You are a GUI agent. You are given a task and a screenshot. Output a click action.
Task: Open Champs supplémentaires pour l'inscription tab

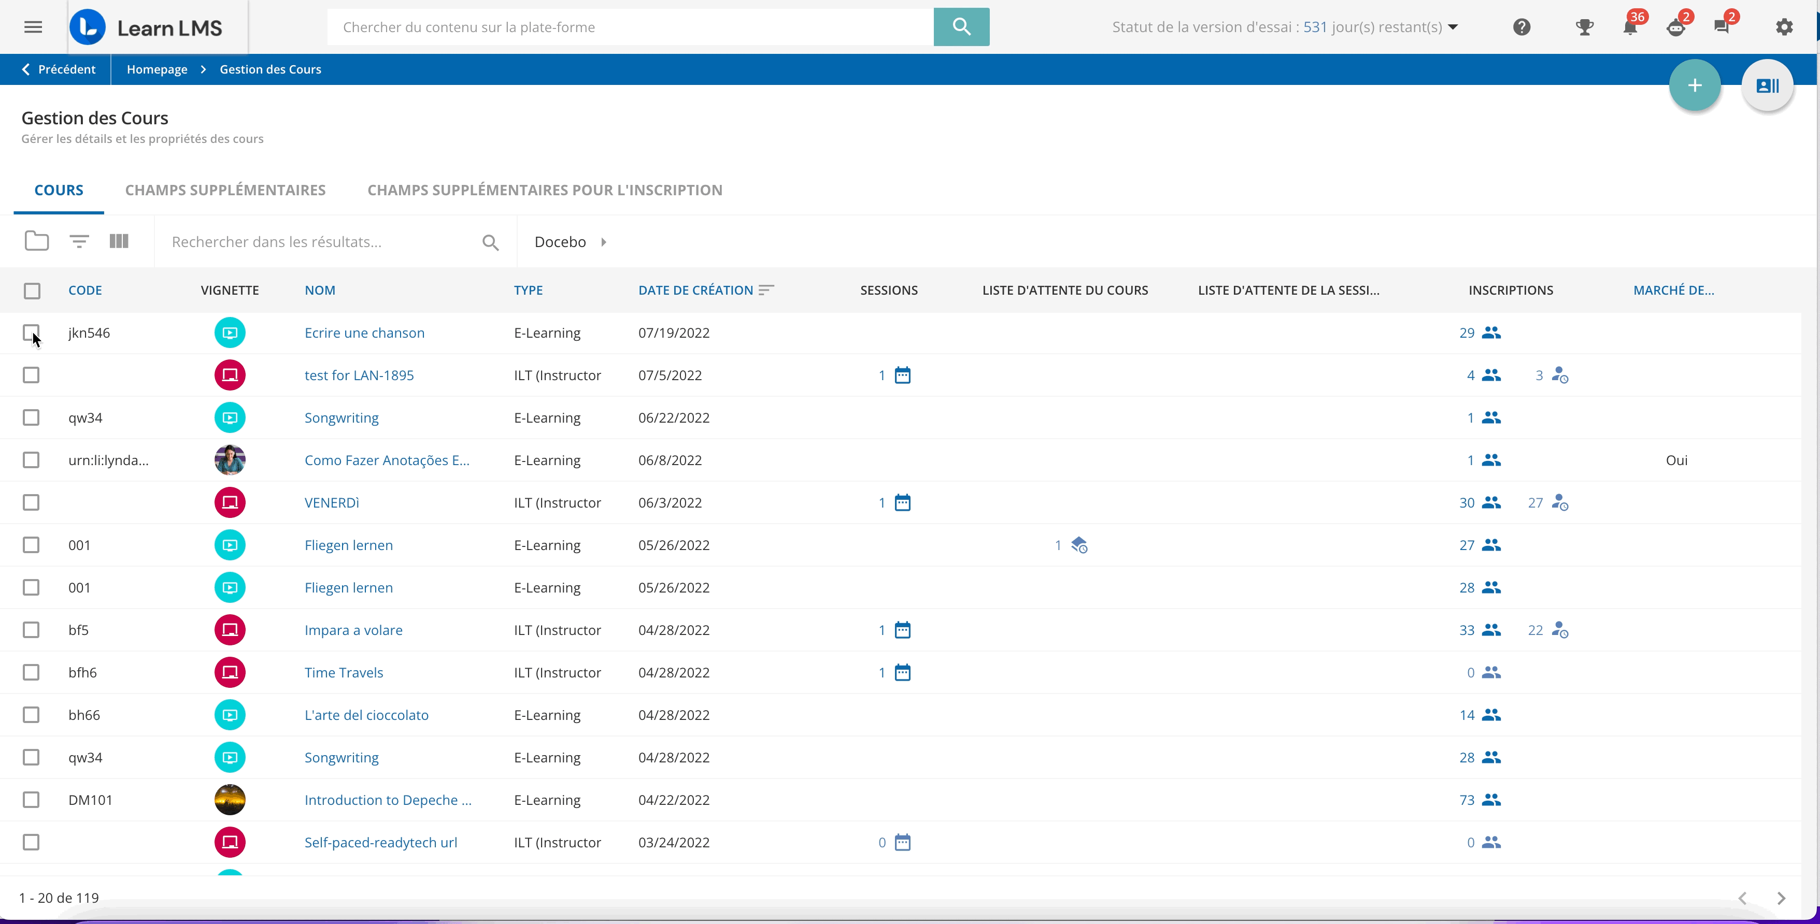pyautogui.click(x=545, y=190)
